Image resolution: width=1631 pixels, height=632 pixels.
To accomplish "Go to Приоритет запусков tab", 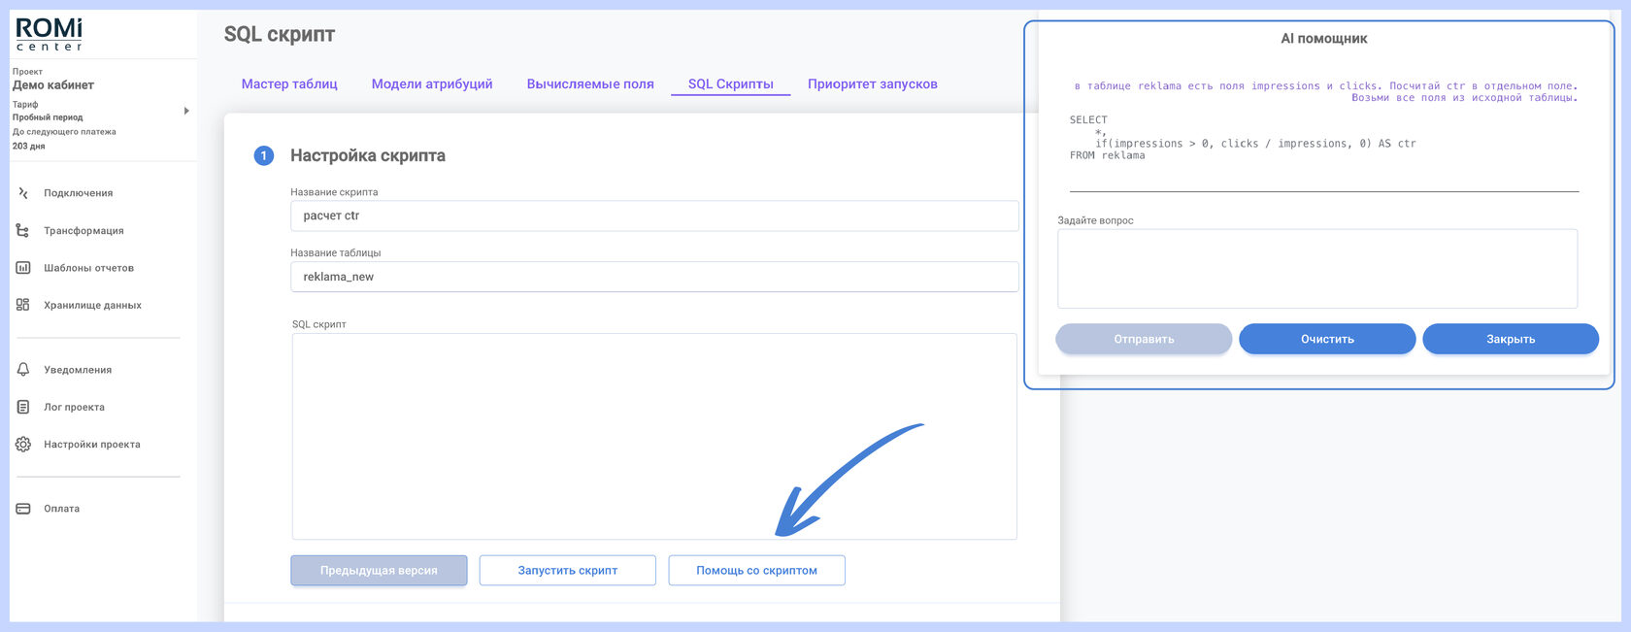I will [873, 84].
